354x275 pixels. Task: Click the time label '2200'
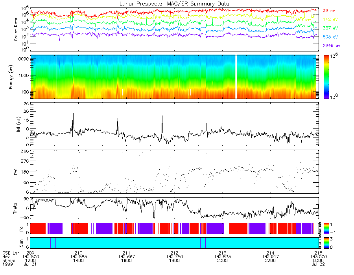(270, 260)
